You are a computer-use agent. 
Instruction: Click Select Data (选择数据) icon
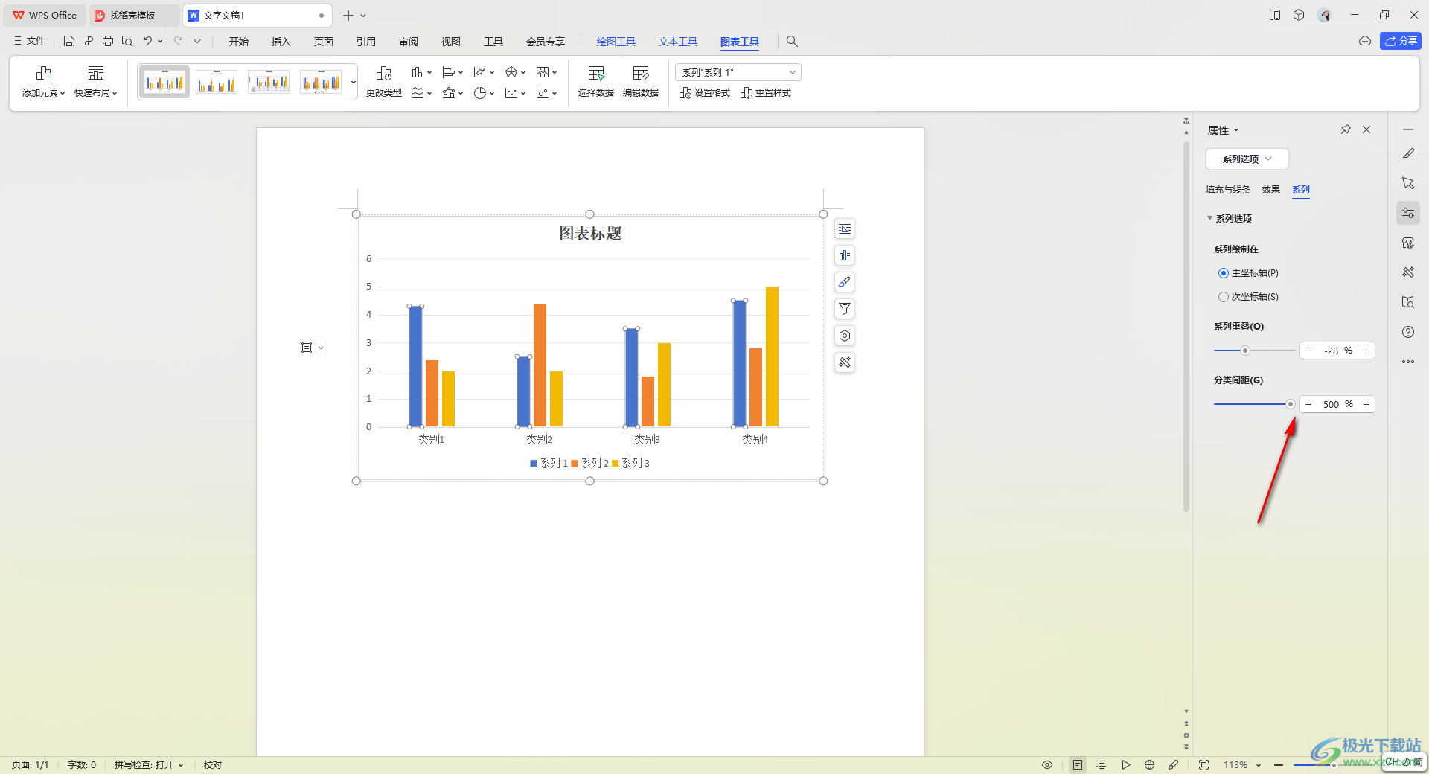(x=596, y=82)
